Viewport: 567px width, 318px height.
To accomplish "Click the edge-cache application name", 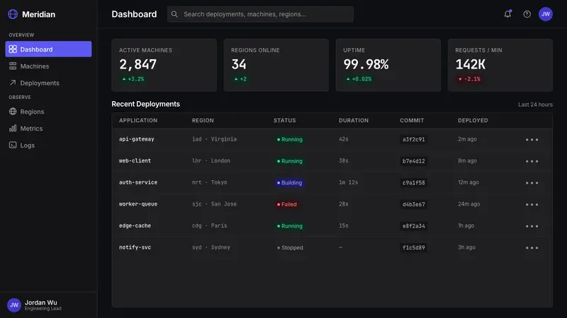I will tap(135, 225).
